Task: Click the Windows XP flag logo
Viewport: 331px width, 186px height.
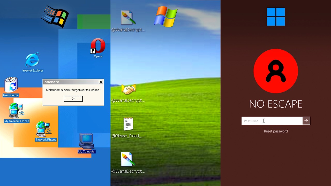Action: [x=165, y=16]
